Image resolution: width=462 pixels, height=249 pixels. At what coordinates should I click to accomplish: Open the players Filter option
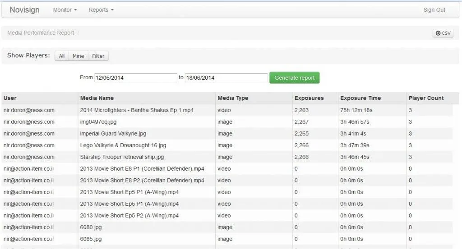click(98, 56)
